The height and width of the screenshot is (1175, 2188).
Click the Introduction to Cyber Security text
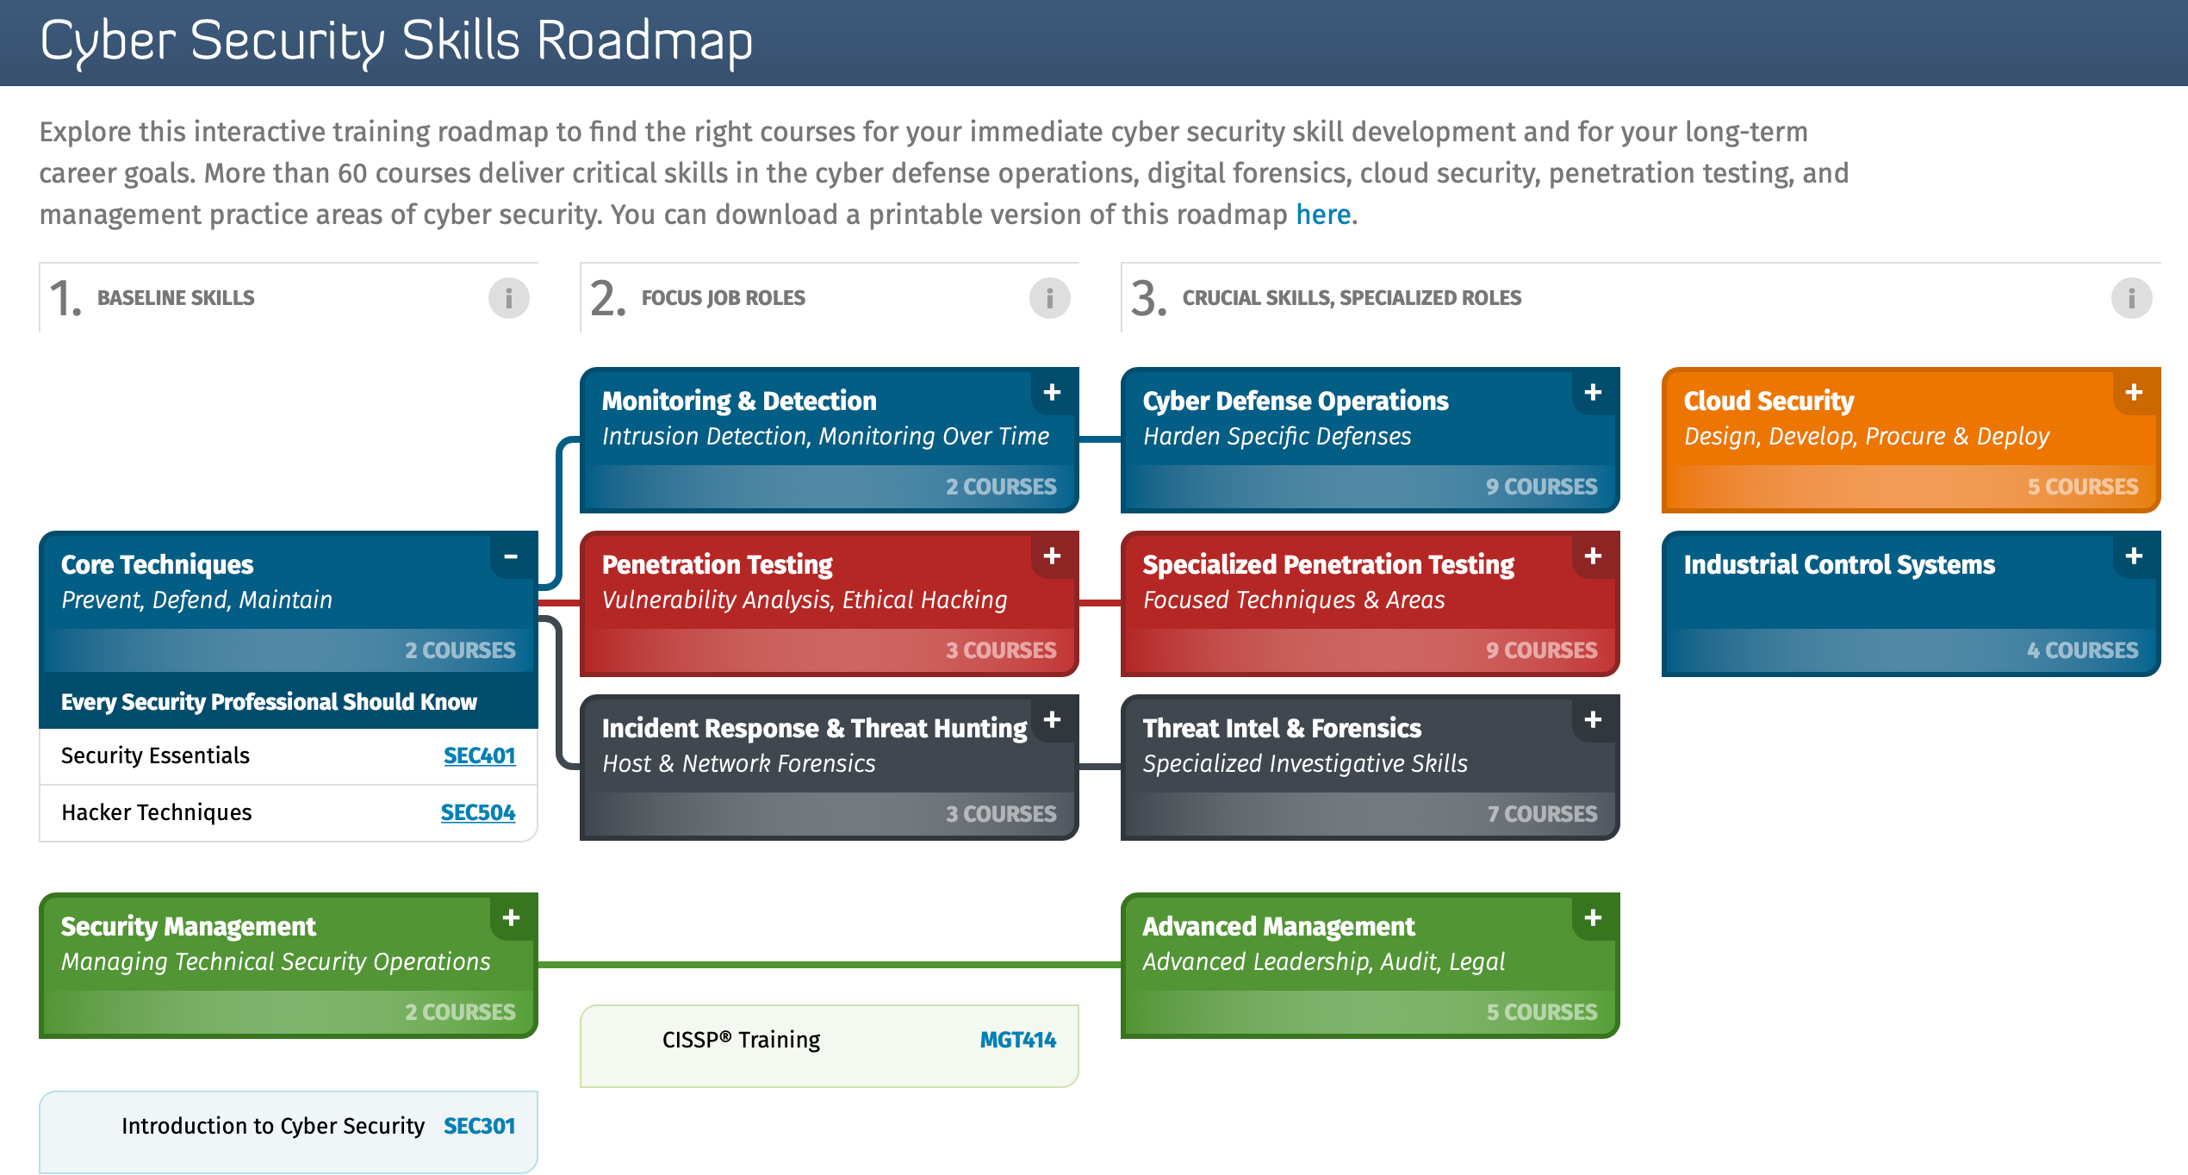tap(273, 1126)
